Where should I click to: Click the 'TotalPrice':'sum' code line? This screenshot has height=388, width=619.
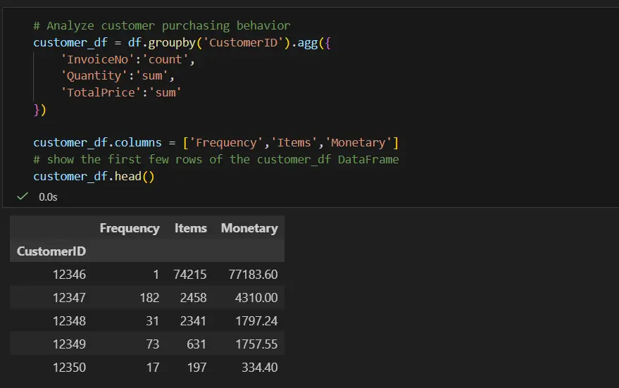pyautogui.click(x=121, y=93)
